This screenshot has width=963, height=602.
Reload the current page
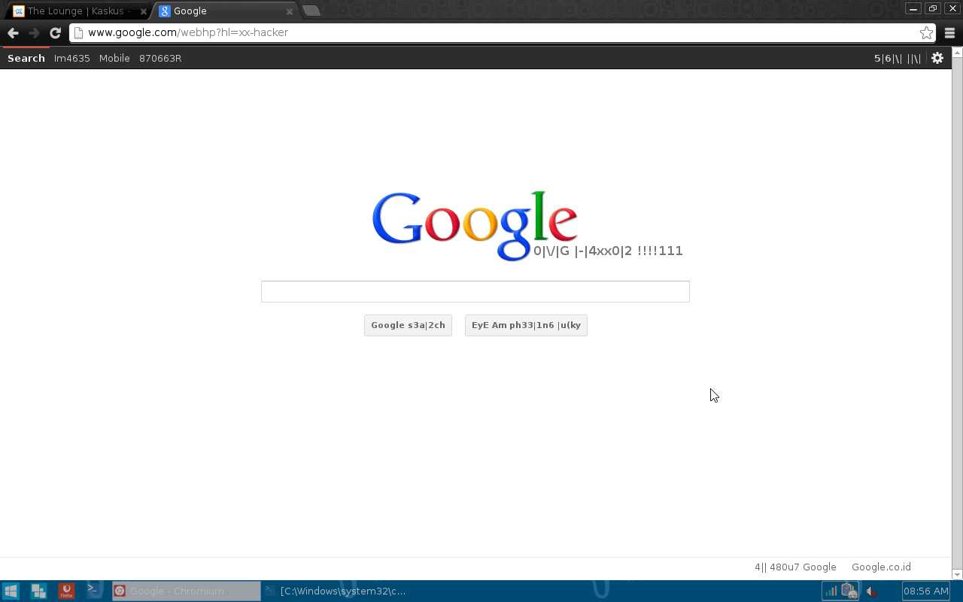55,33
